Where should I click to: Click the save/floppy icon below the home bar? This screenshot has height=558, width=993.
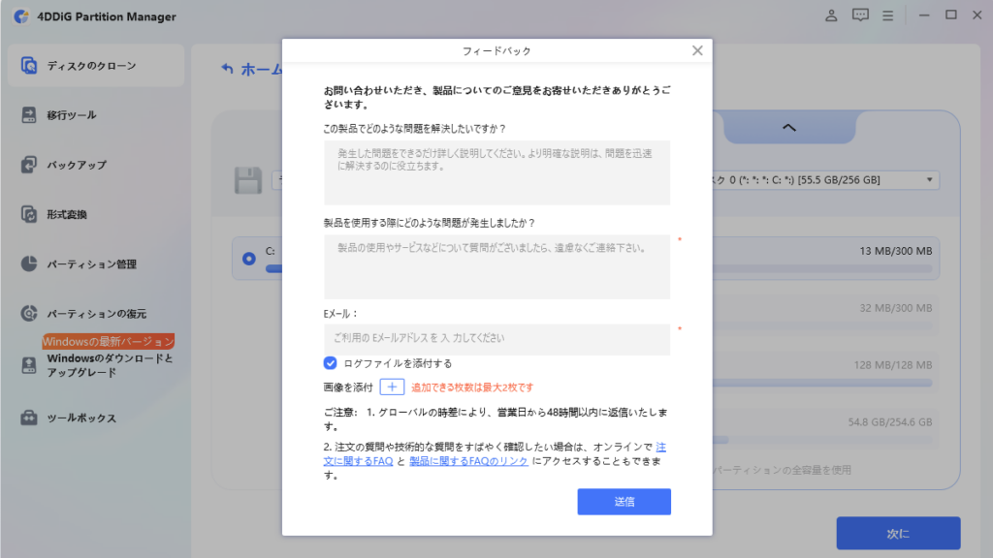247,179
